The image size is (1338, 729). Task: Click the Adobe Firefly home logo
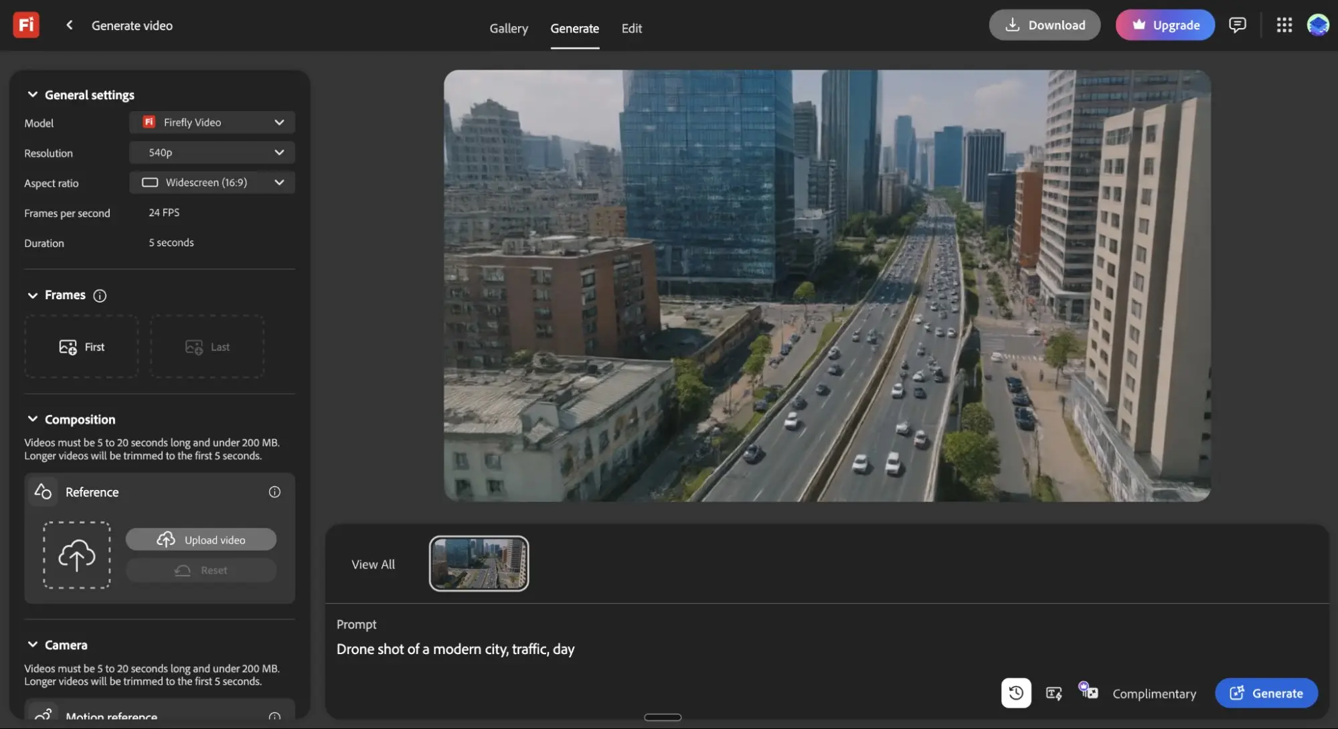pyautogui.click(x=26, y=25)
